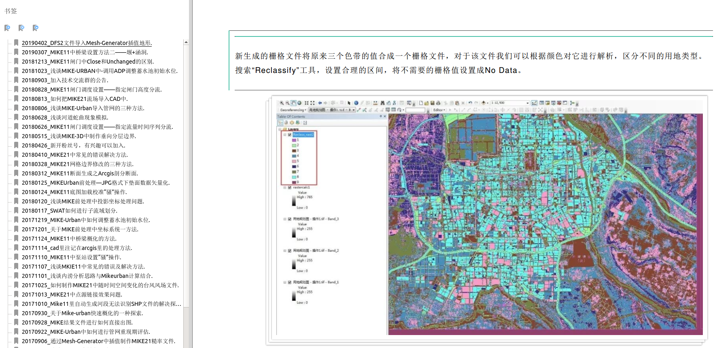Click the Undo arrow in ArcMap toolbar

(470, 103)
